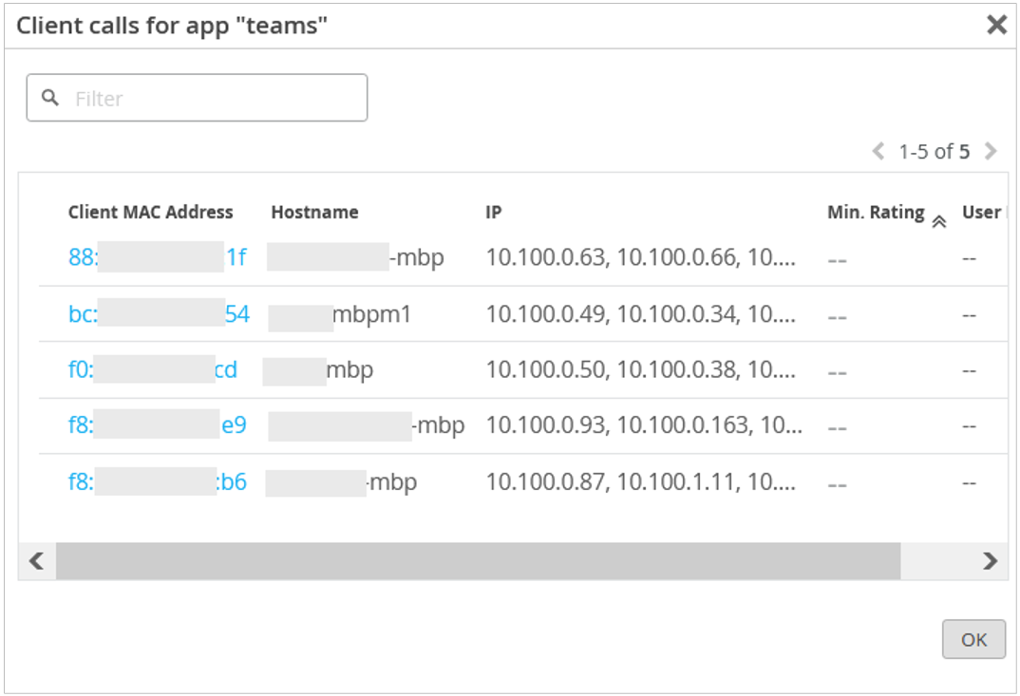
Task: Sort by the Hostname column header
Action: [x=314, y=213]
